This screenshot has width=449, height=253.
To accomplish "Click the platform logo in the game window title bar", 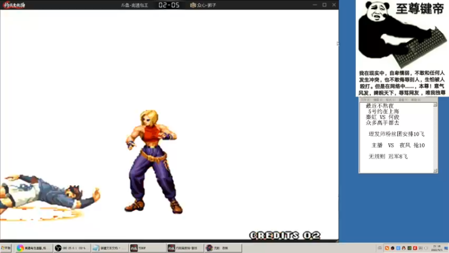I will click(x=14, y=5).
